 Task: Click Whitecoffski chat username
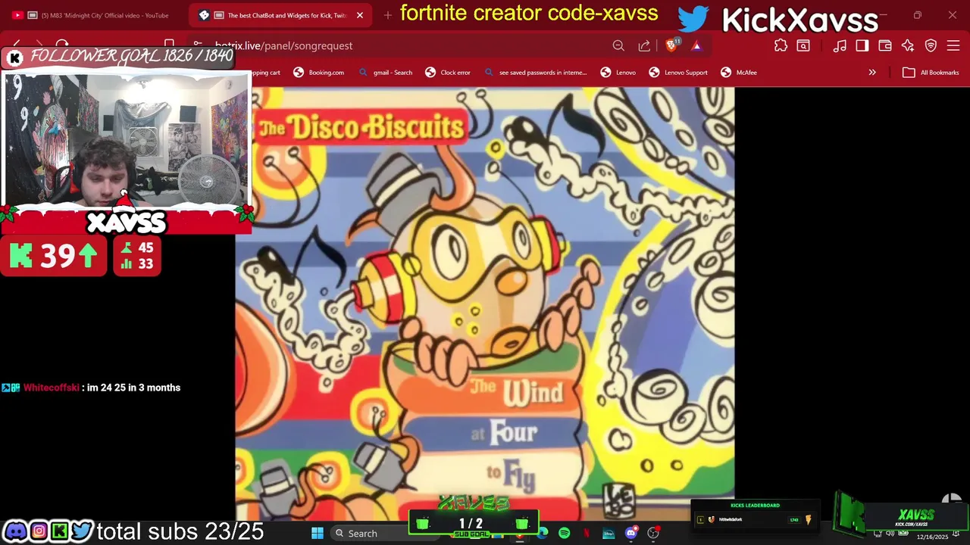click(51, 388)
